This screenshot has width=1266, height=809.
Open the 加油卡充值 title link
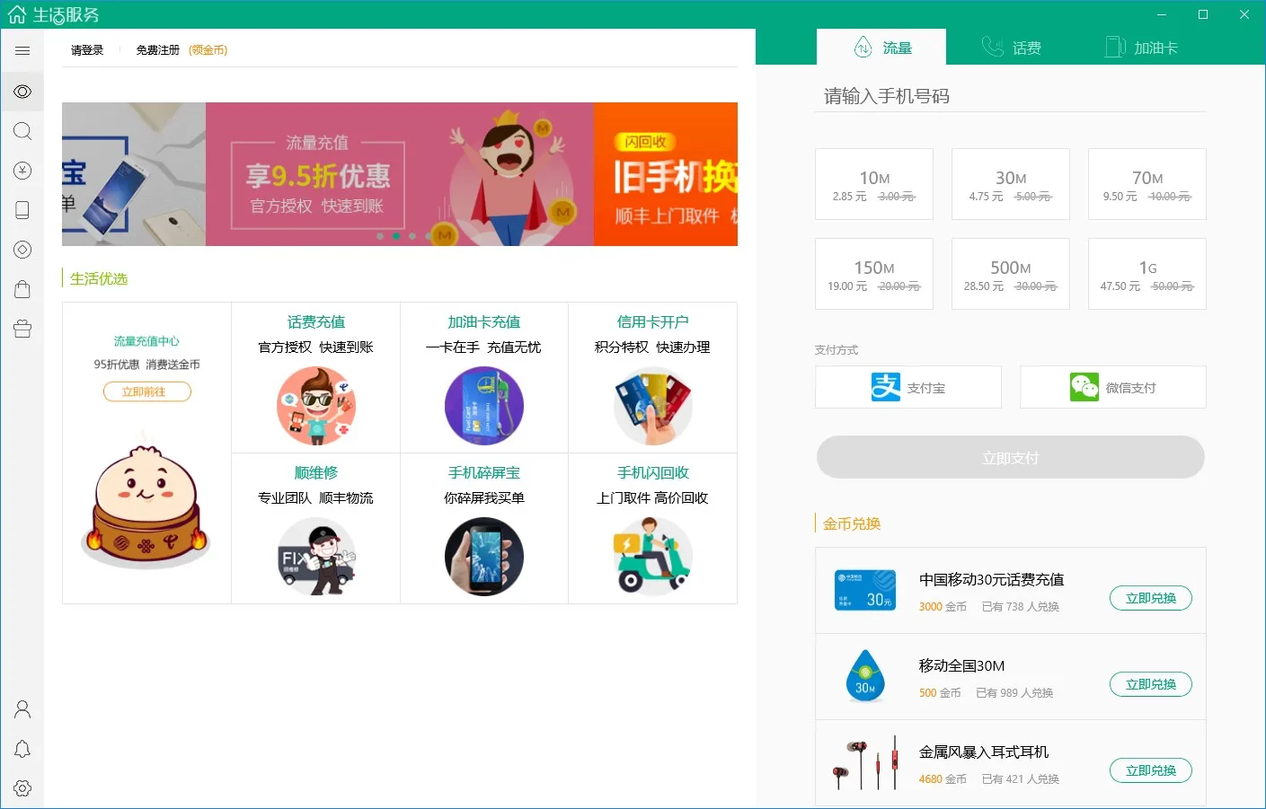[x=484, y=321]
